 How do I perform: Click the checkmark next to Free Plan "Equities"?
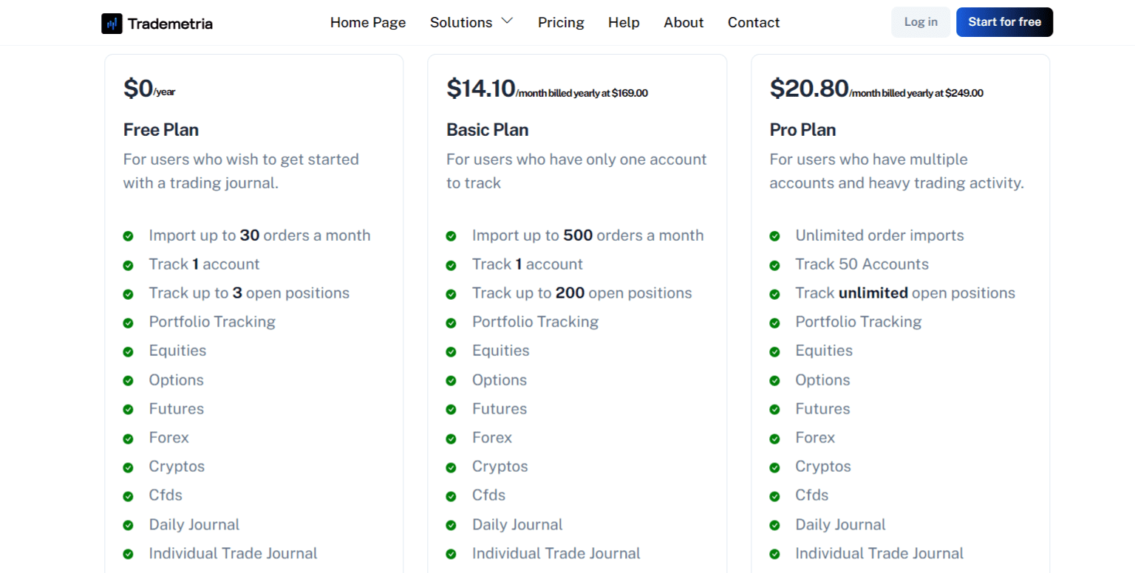click(128, 351)
